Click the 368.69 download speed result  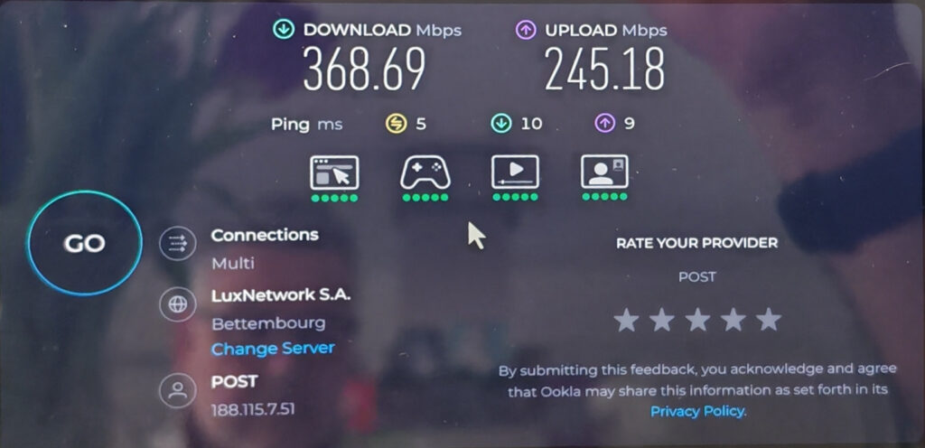pos(364,69)
